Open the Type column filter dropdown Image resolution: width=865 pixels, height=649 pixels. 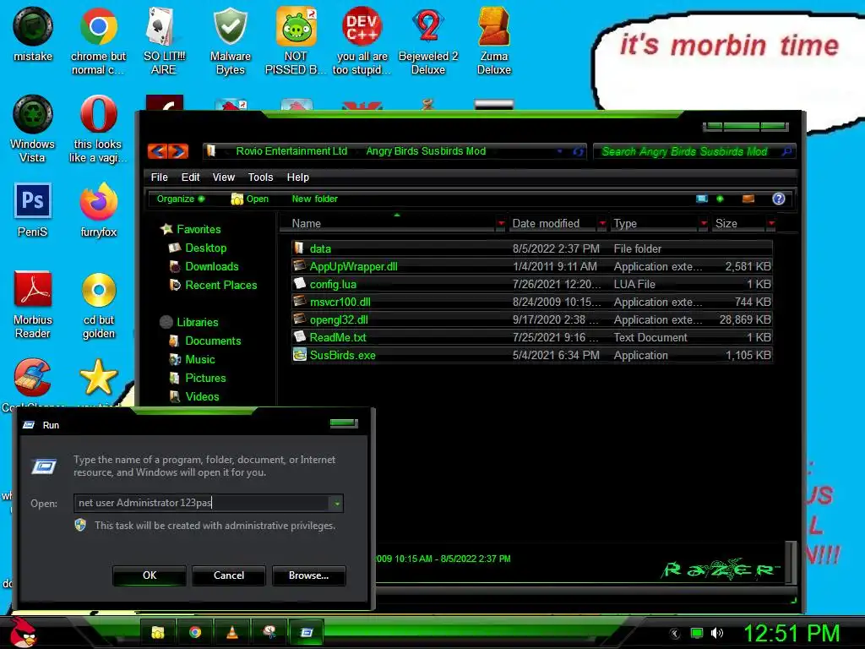[x=704, y=223]
